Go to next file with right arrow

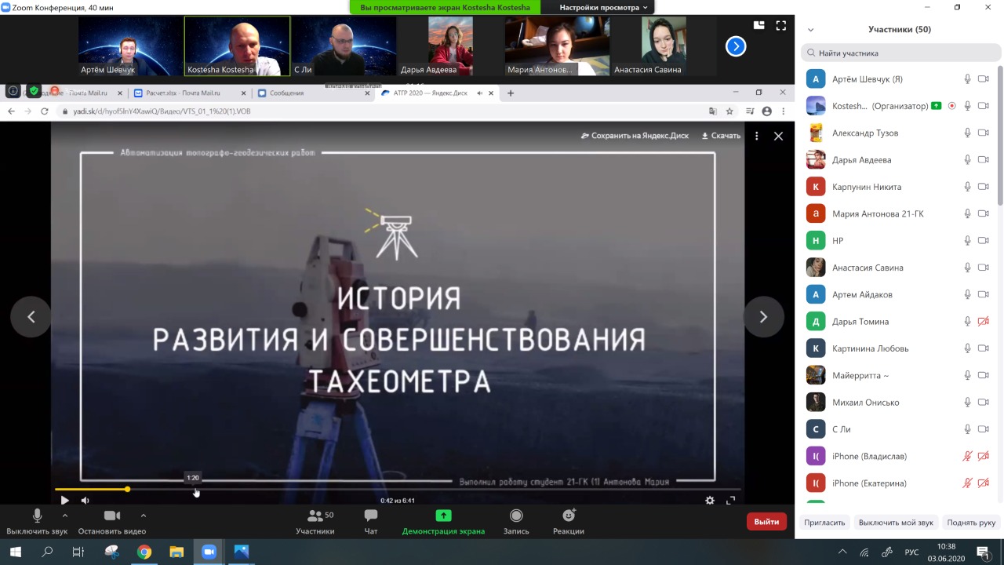coord(763,317)
